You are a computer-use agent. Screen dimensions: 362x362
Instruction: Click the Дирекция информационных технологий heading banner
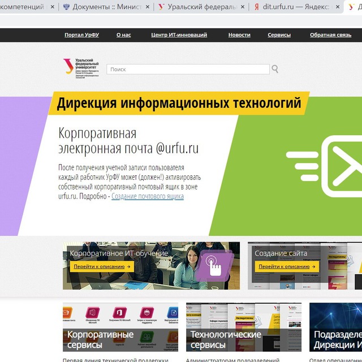tap(179, 103)
